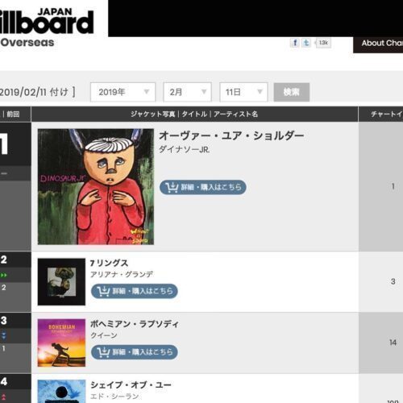
Task: Open the 11日 day dropdown
Action: (x=243, y=92)
